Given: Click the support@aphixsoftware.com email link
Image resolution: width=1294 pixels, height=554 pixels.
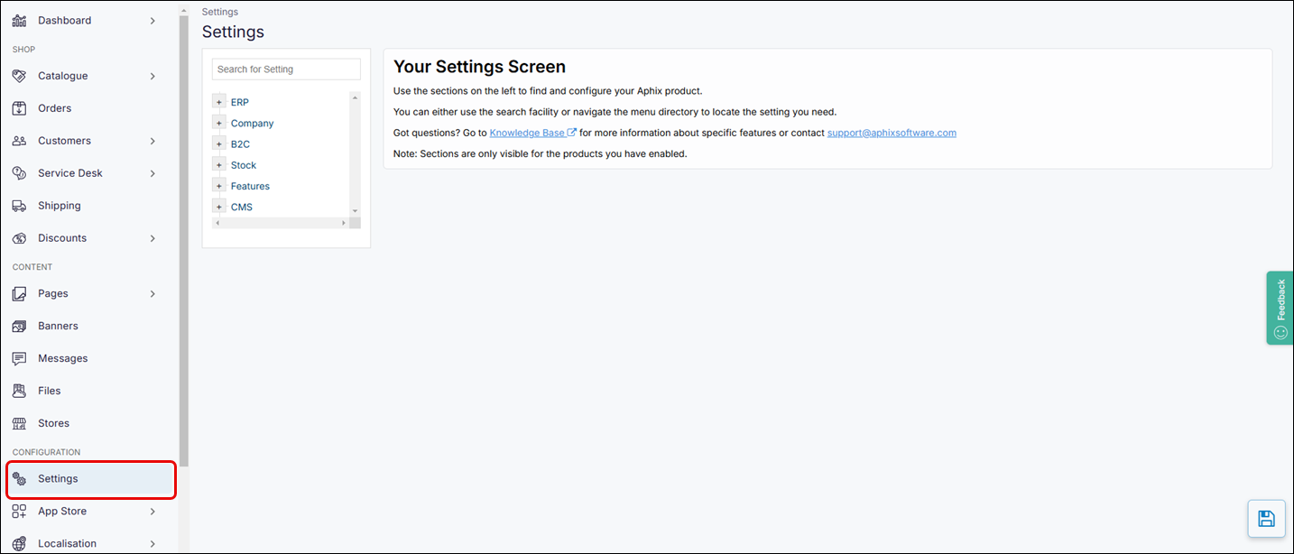Looking at the screenshot, I should click(892, 132).
